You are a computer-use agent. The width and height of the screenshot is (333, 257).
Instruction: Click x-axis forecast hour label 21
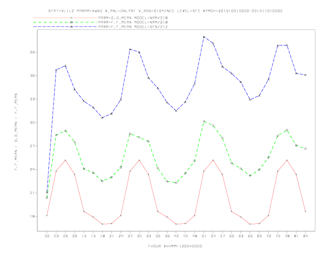pos(111,236)
